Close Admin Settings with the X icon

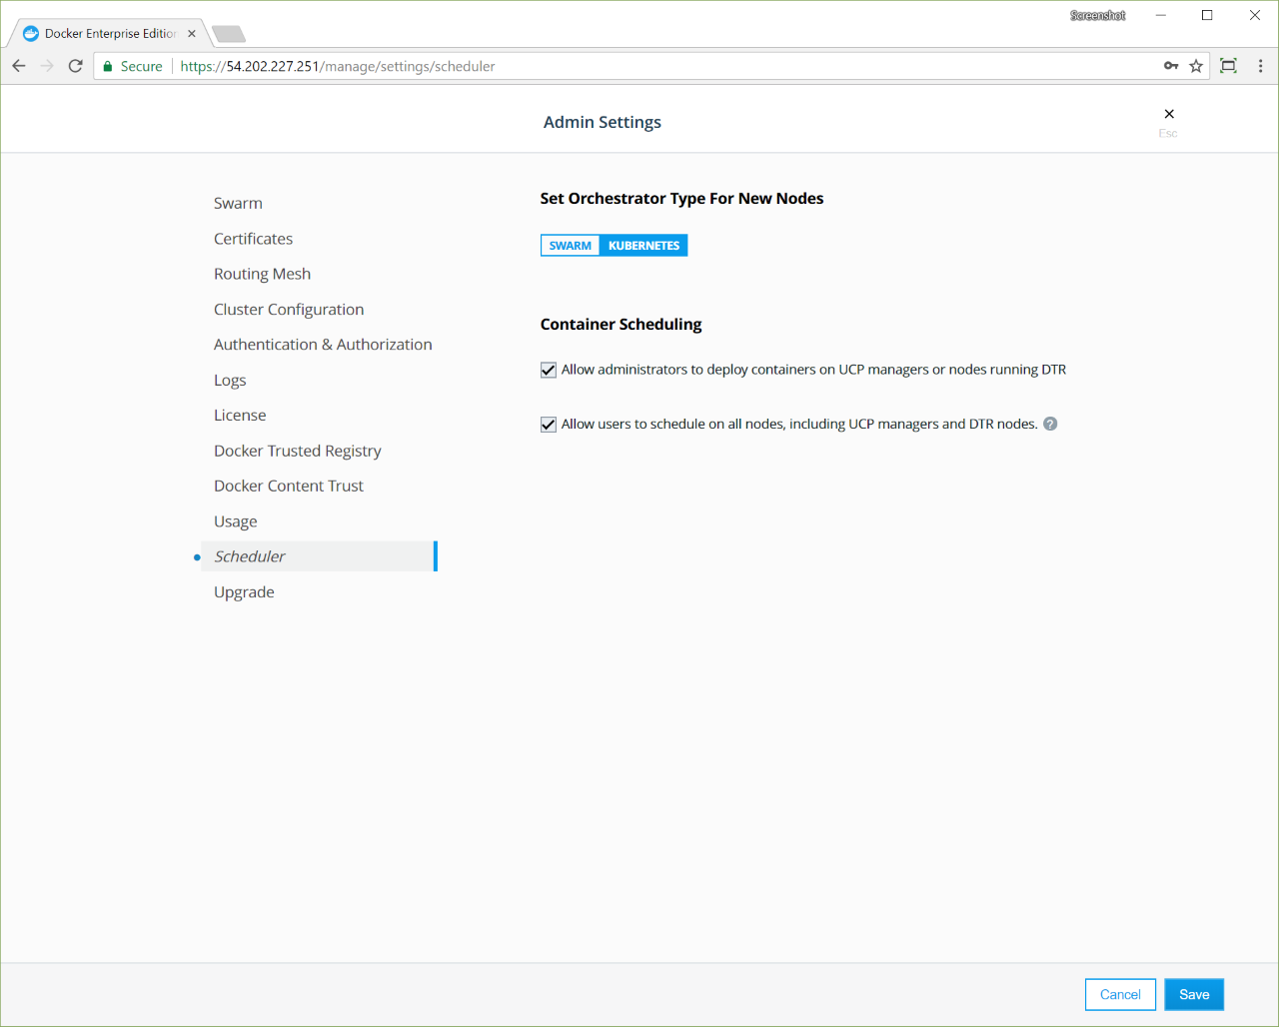tap(1169, 114)
